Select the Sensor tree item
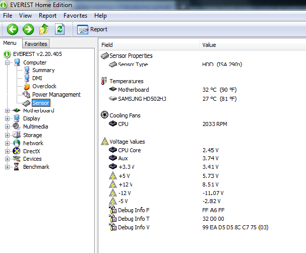The image size is (306, 253). point(41,103)
